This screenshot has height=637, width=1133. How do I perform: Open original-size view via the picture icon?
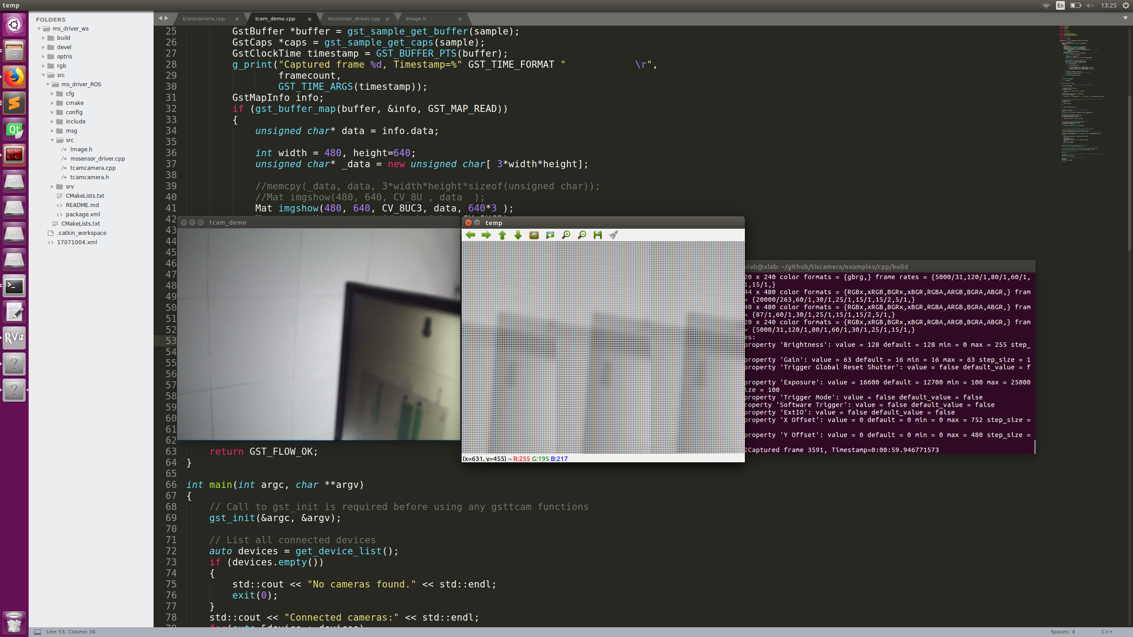coord(534,235)
